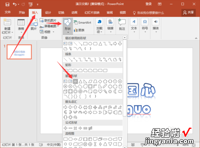Save the presentation via the floppy disk icon
This screenshot has width=200, height=148.
(x=7, y=4)
